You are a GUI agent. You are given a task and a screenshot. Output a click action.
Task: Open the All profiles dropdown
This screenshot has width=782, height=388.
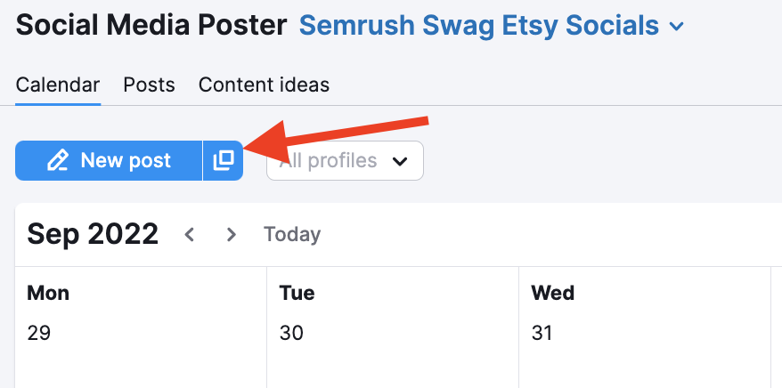345,161
